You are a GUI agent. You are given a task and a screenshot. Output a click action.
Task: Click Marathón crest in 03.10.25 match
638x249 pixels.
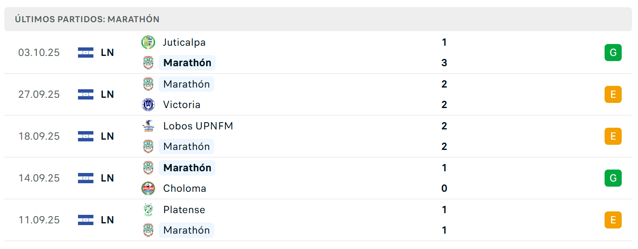tap(148, 63)
